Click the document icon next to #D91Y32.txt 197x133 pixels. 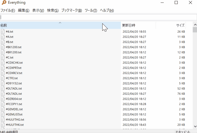[x=2, y=83]
